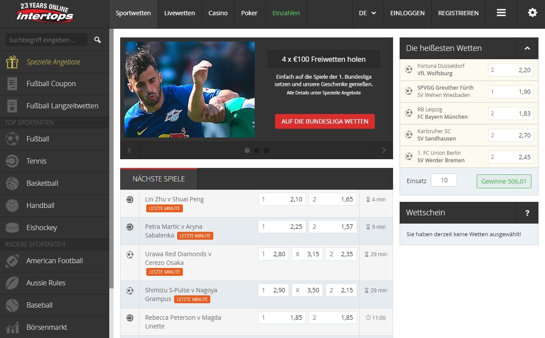Select odds 2,70 for SV Sandhausen

pos(511,135)
